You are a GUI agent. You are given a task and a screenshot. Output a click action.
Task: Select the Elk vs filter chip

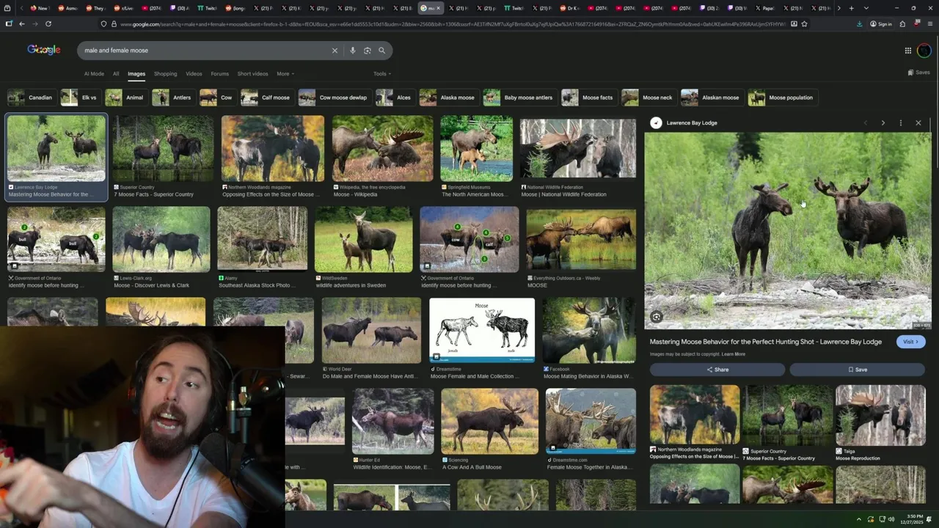click(x=80, y=98)
